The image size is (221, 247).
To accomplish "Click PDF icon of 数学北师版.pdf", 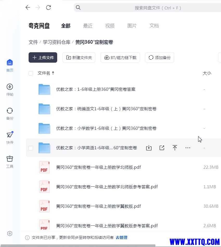I will tap(44, 167).
